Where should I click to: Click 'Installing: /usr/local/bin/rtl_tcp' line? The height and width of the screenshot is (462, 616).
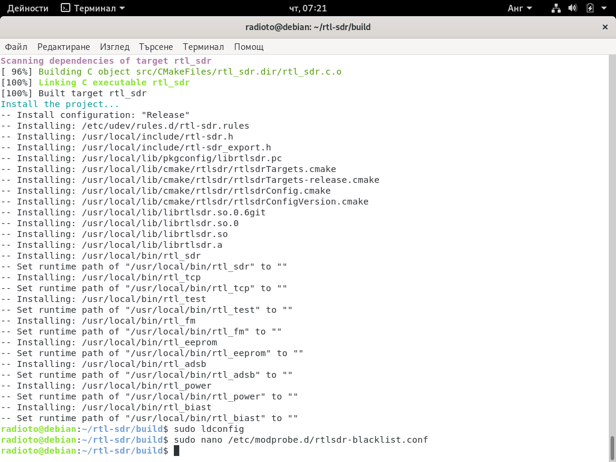(x=100, y=277)
